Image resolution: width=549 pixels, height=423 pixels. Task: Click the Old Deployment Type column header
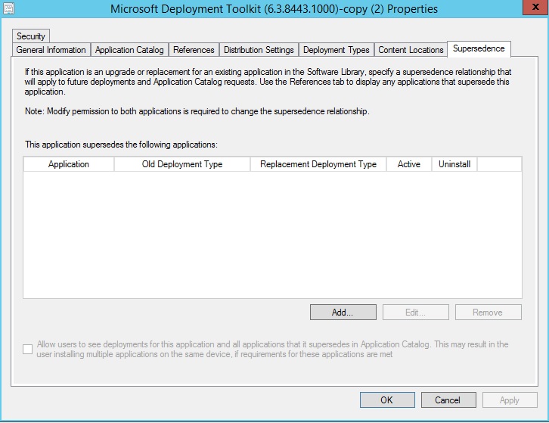[x=182, y=164]
